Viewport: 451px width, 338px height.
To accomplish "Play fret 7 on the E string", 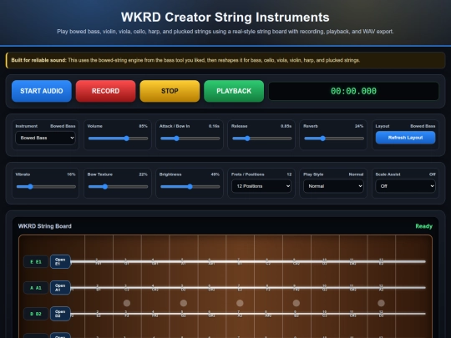I will click(x=240, y=261).
